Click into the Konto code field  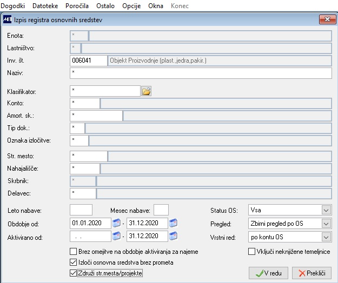coord(85,103)
